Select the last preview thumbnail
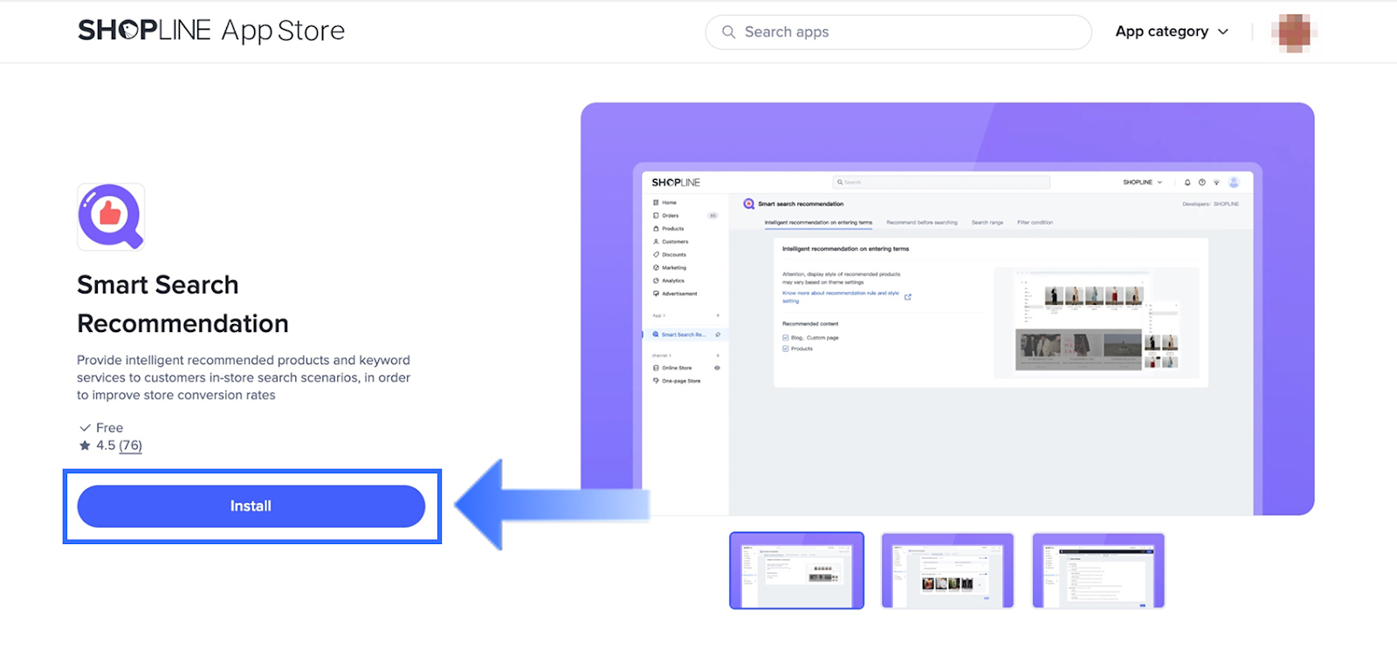This screenshot has width=1397, height=656. click(1098, 570)
